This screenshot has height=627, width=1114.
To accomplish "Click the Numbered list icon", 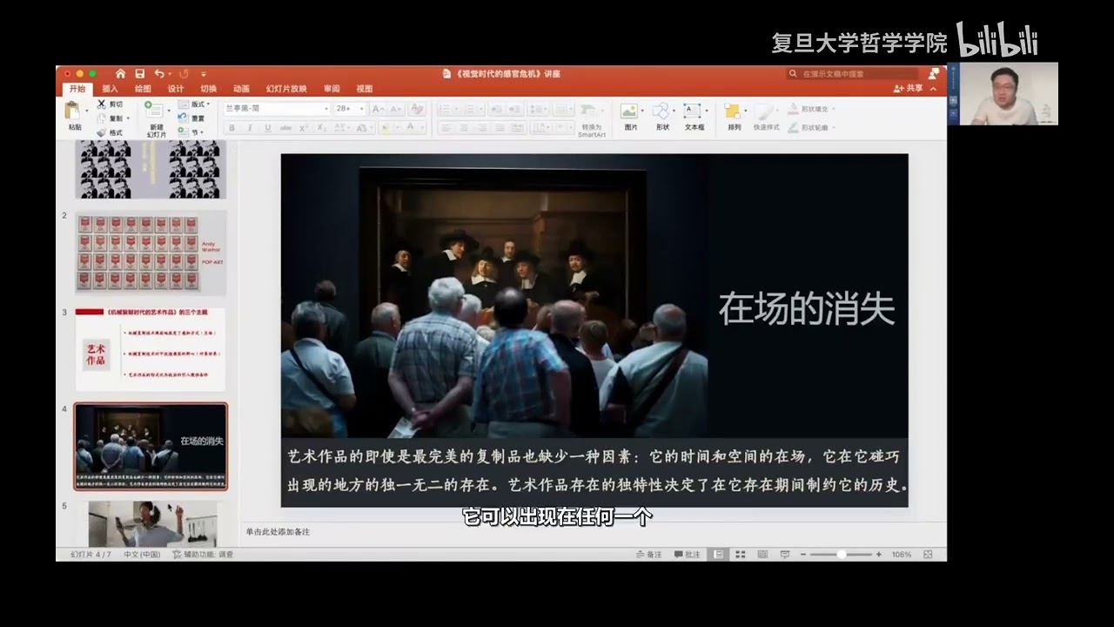I will [468, 109].
